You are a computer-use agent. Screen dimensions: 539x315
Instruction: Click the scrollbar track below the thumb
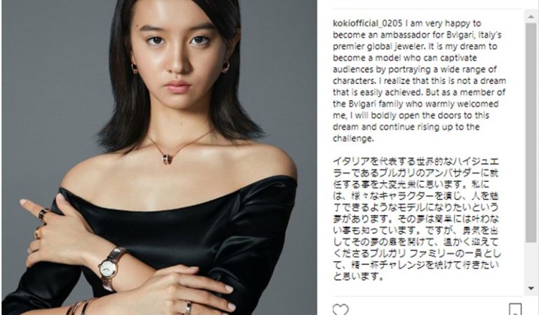point(531,262)
